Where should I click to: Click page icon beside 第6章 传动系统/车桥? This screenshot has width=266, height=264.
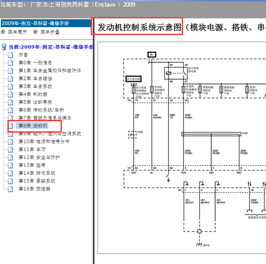[11, 110]
